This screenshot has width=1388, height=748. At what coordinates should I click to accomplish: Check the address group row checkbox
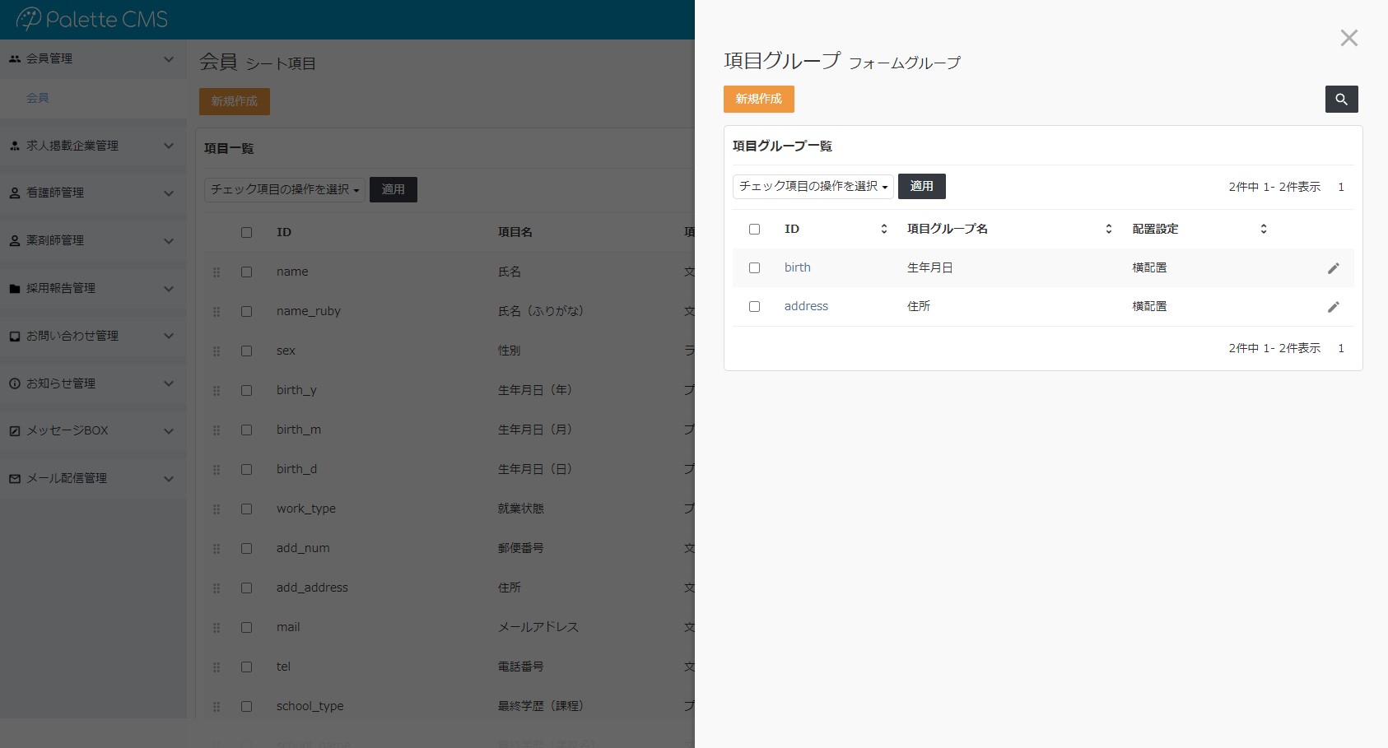pos(754,306)
